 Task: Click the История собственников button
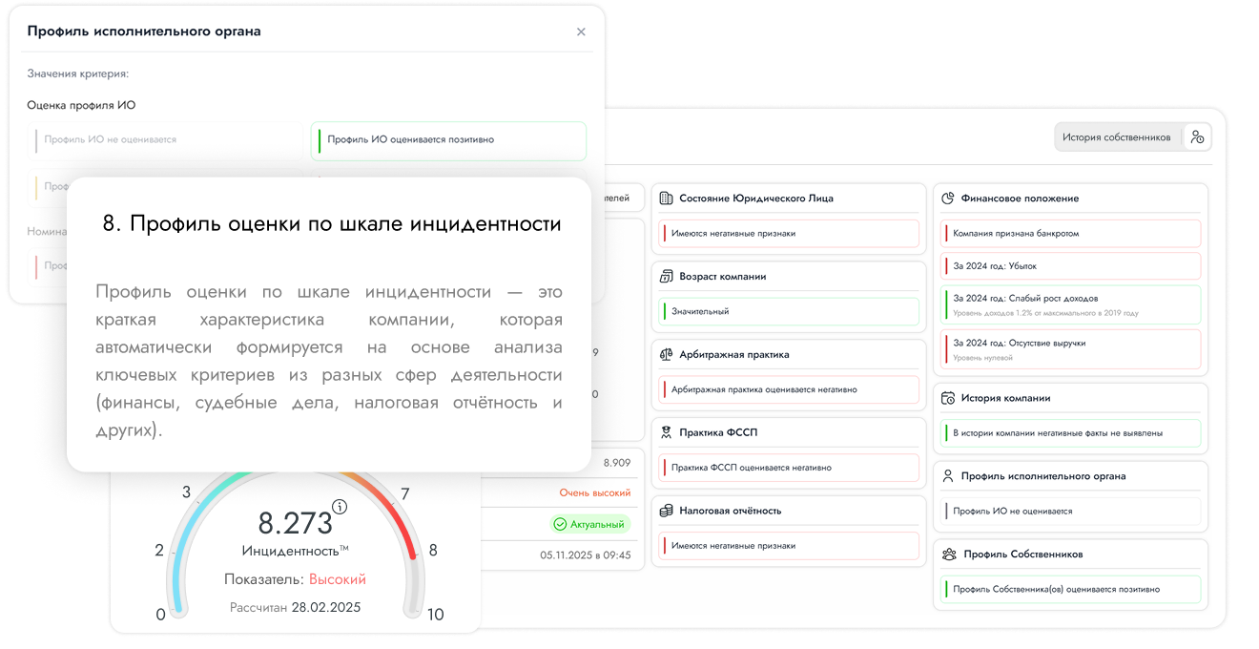click(1116, 136)
